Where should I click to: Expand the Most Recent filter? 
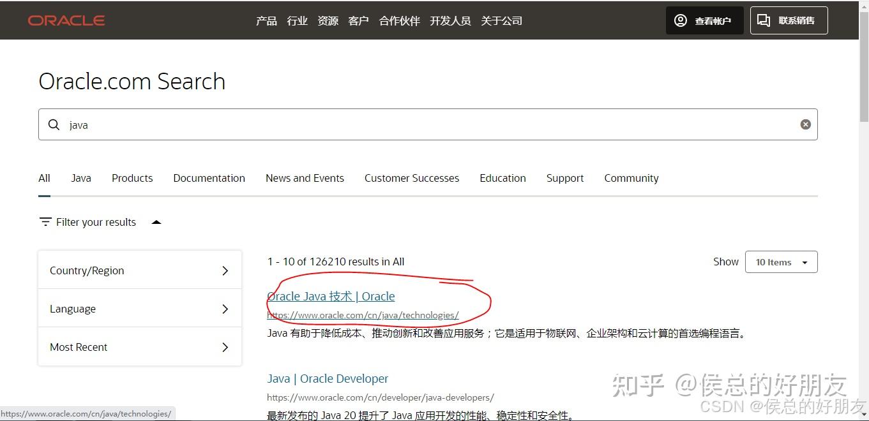[224, 347]
